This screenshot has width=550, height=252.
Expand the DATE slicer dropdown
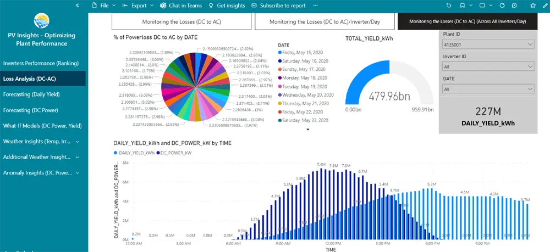[488, 89]
